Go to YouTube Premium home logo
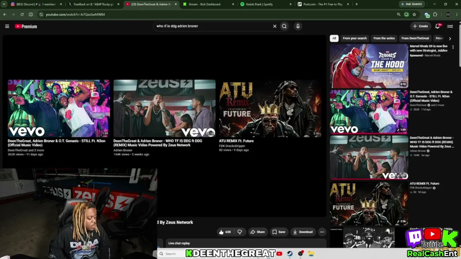Screen dimensions: 461x259 click(26, 26)
